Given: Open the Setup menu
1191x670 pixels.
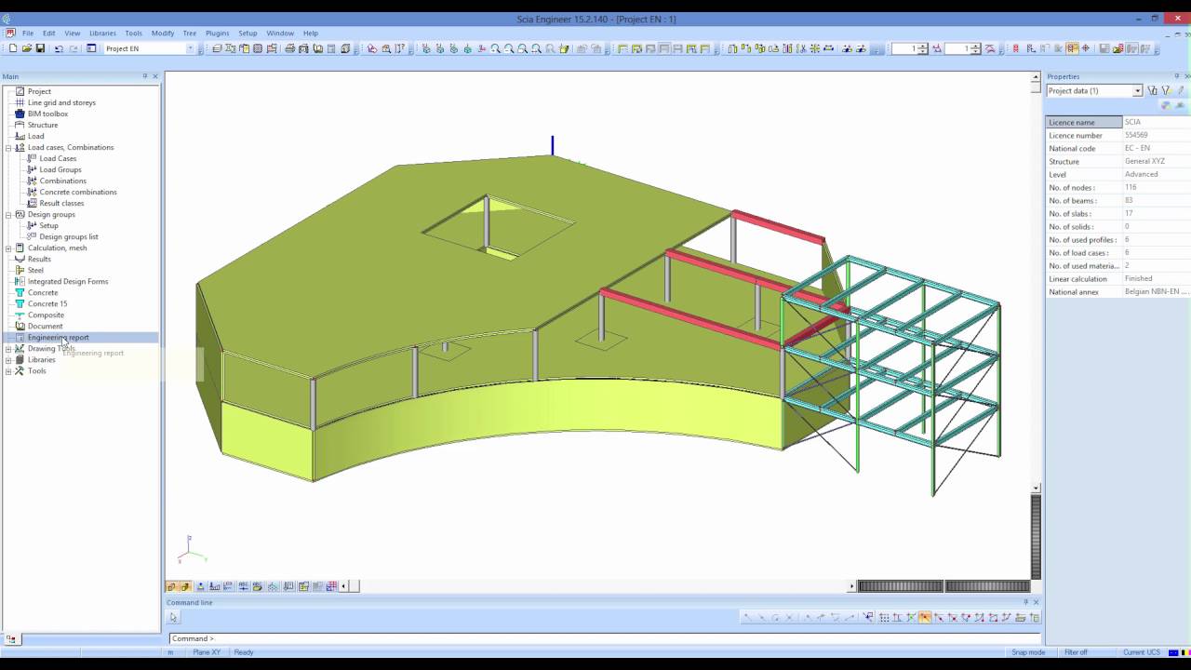Looking at the screenshot, I should (x=248, y=33).
